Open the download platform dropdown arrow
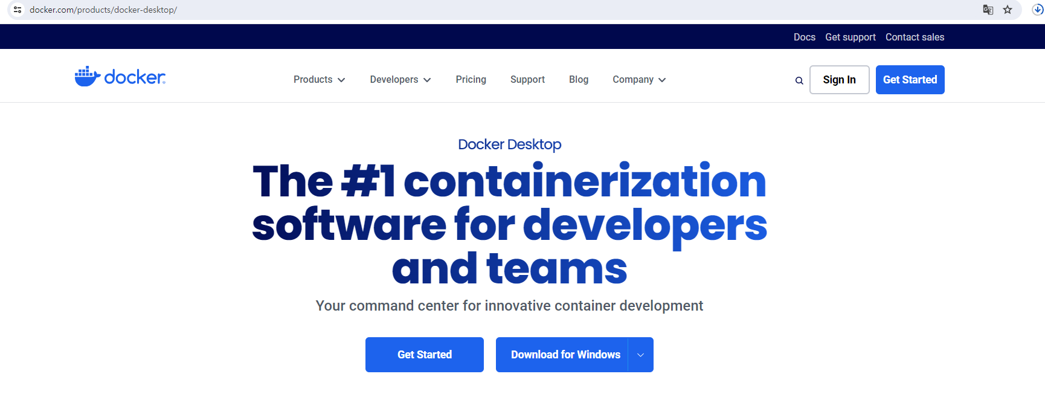This screenshot has width=1045, height=394. coord(641,355)
